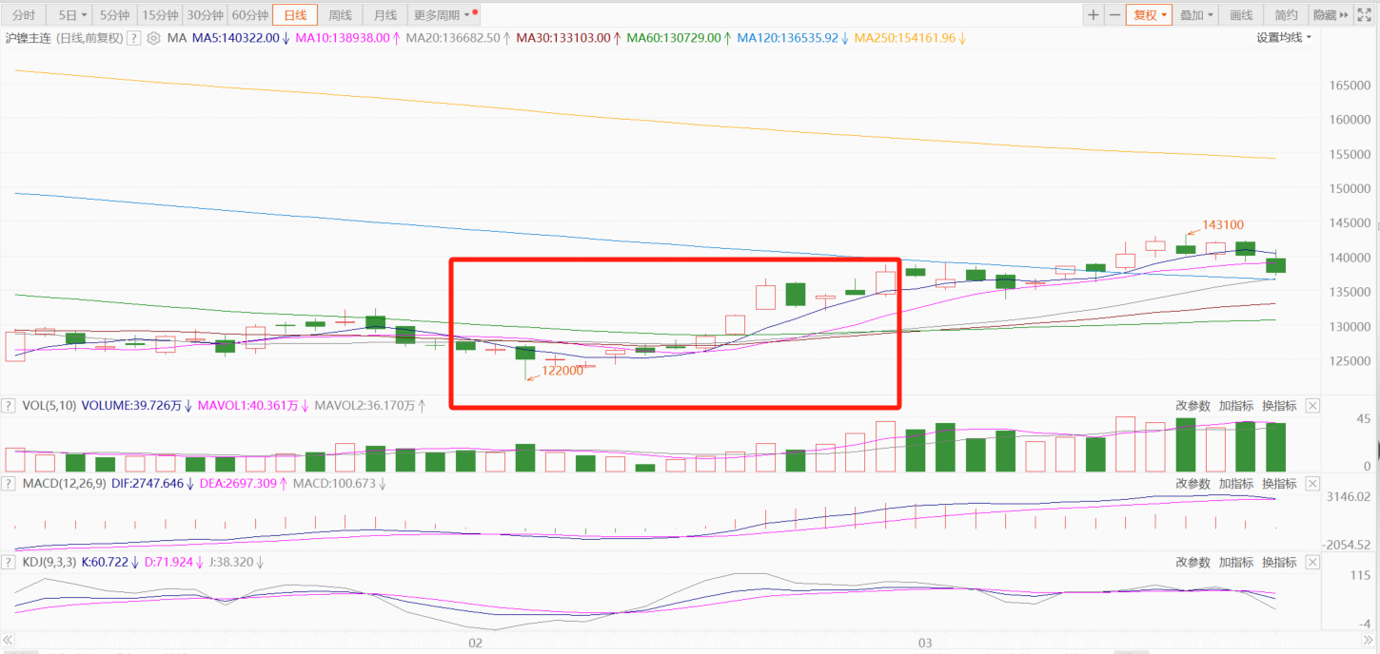The width and height of the screenshot is (1380, 654).
Task: Click the rightmost green candlestick
Action: coord(1276,264)
